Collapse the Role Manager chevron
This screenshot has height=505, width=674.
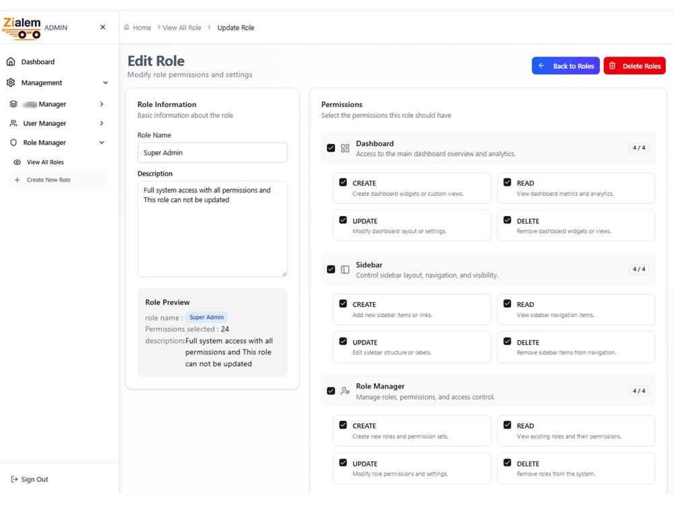click(x=102, y=143)
